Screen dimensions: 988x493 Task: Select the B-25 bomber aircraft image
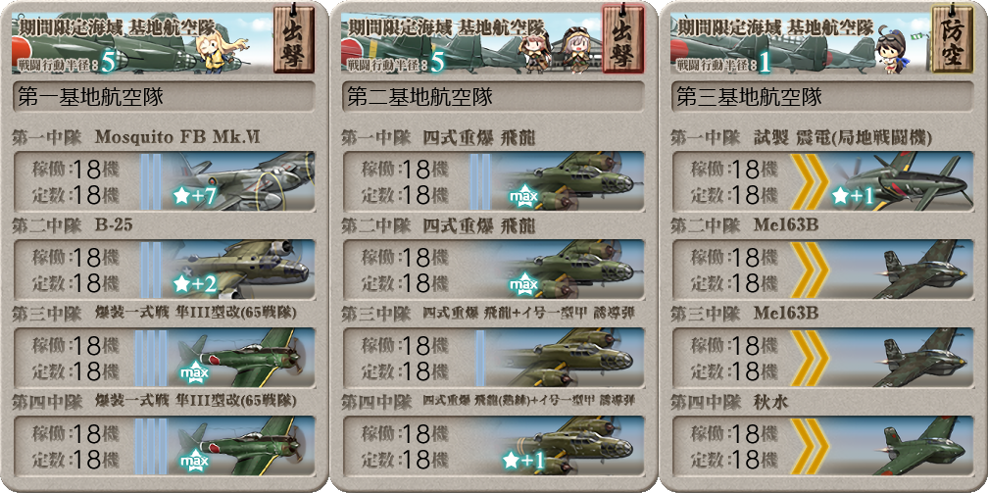pos(243,270)
